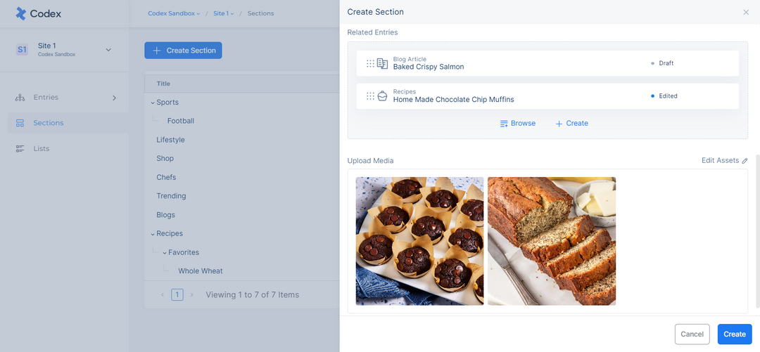The height and width of the screenshot is (352, 760).
Task: Select the chocolate muffins image thumbnail
Action: click(x=419, y=241)
